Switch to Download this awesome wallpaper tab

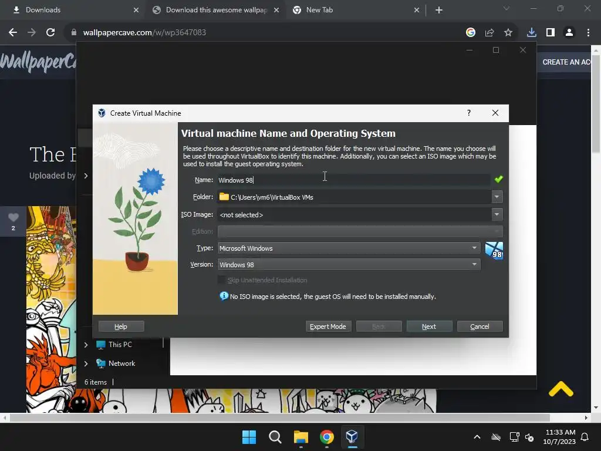point(217,10)
